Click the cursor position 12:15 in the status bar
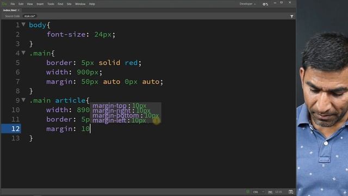Screen dimensions: 348x196 [x=278, y=192]
